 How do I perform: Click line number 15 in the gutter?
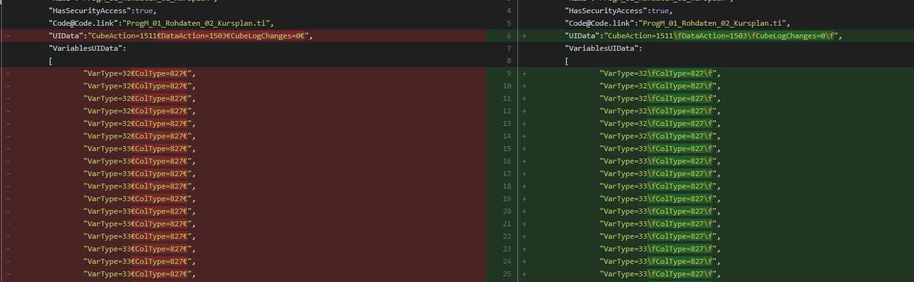507,149
